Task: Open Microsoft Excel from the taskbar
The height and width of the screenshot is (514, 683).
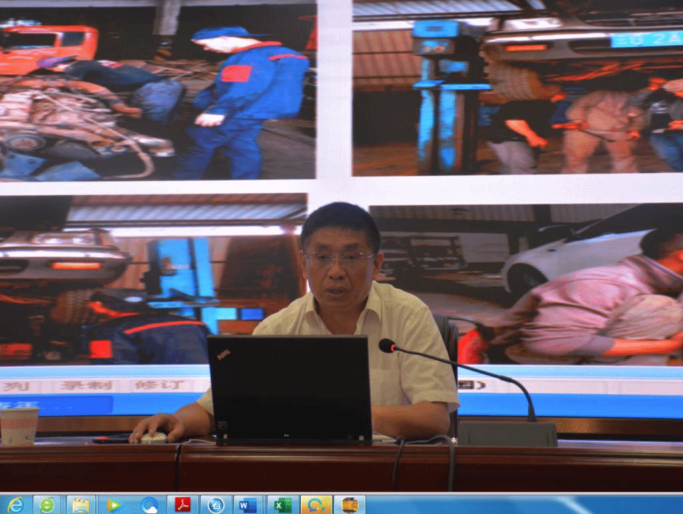Action: pos(282,505)
